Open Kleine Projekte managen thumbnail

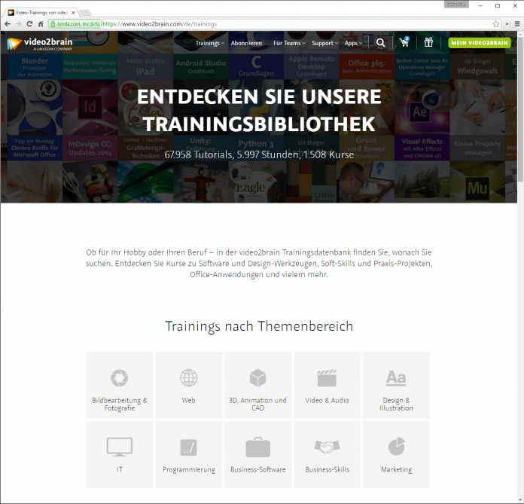[x=477, y=121]
